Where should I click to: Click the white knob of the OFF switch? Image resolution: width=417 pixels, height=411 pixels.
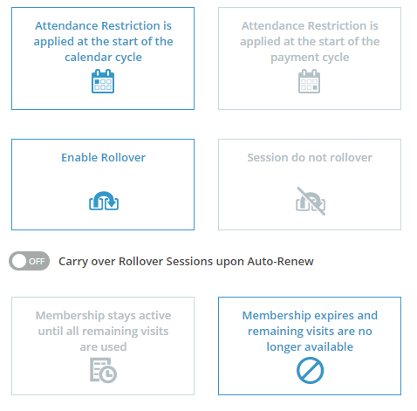point(19,261)
